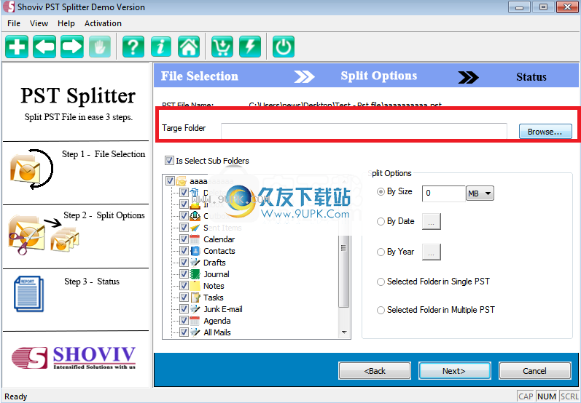
Task: Click the Journal folder icon
Action: click(195, 274)
